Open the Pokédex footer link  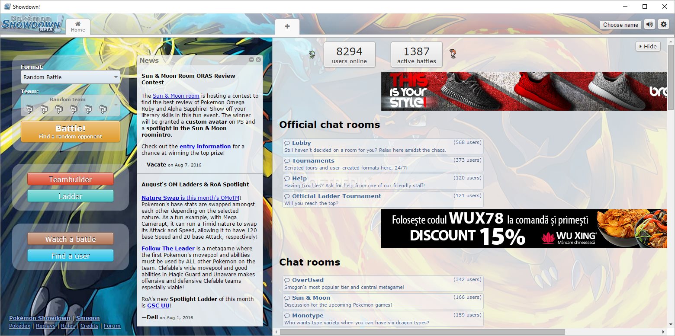19,326
